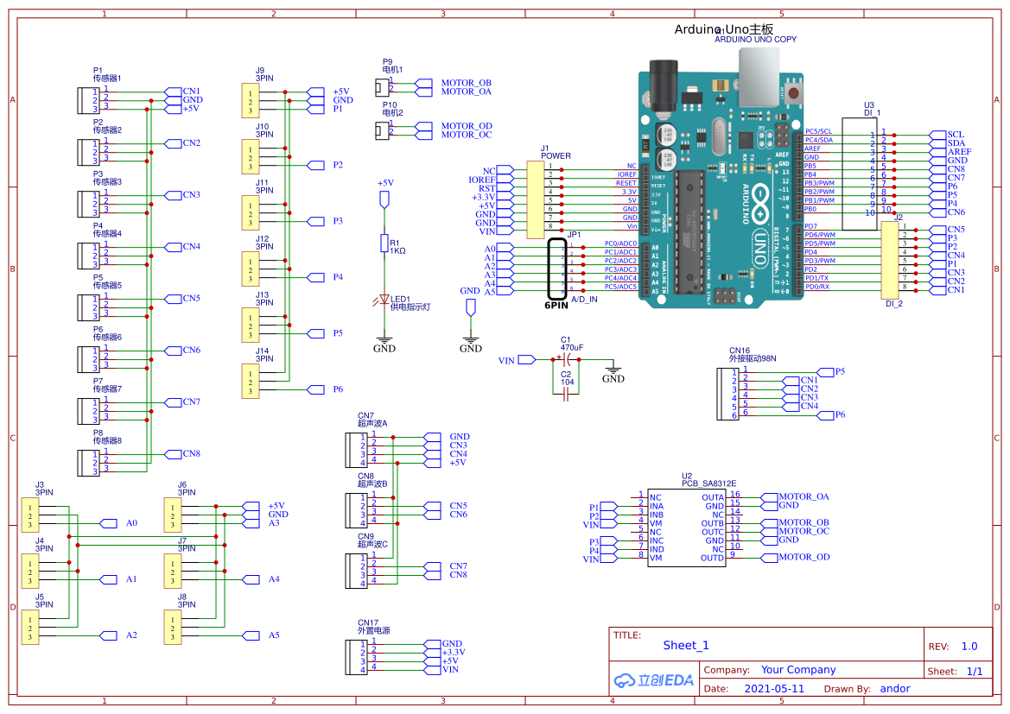The width and height of the screenshot is (1010, 714).
Task: Select the J8 3PIN header
Action: click(173, 627)
